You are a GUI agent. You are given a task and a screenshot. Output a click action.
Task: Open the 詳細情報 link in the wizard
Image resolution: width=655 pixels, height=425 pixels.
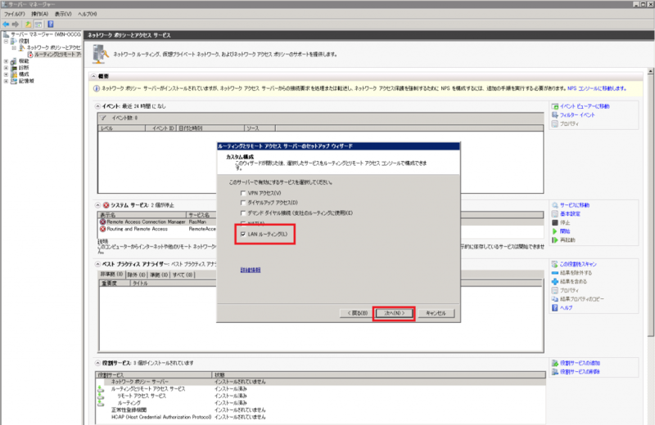click(251, 271)
